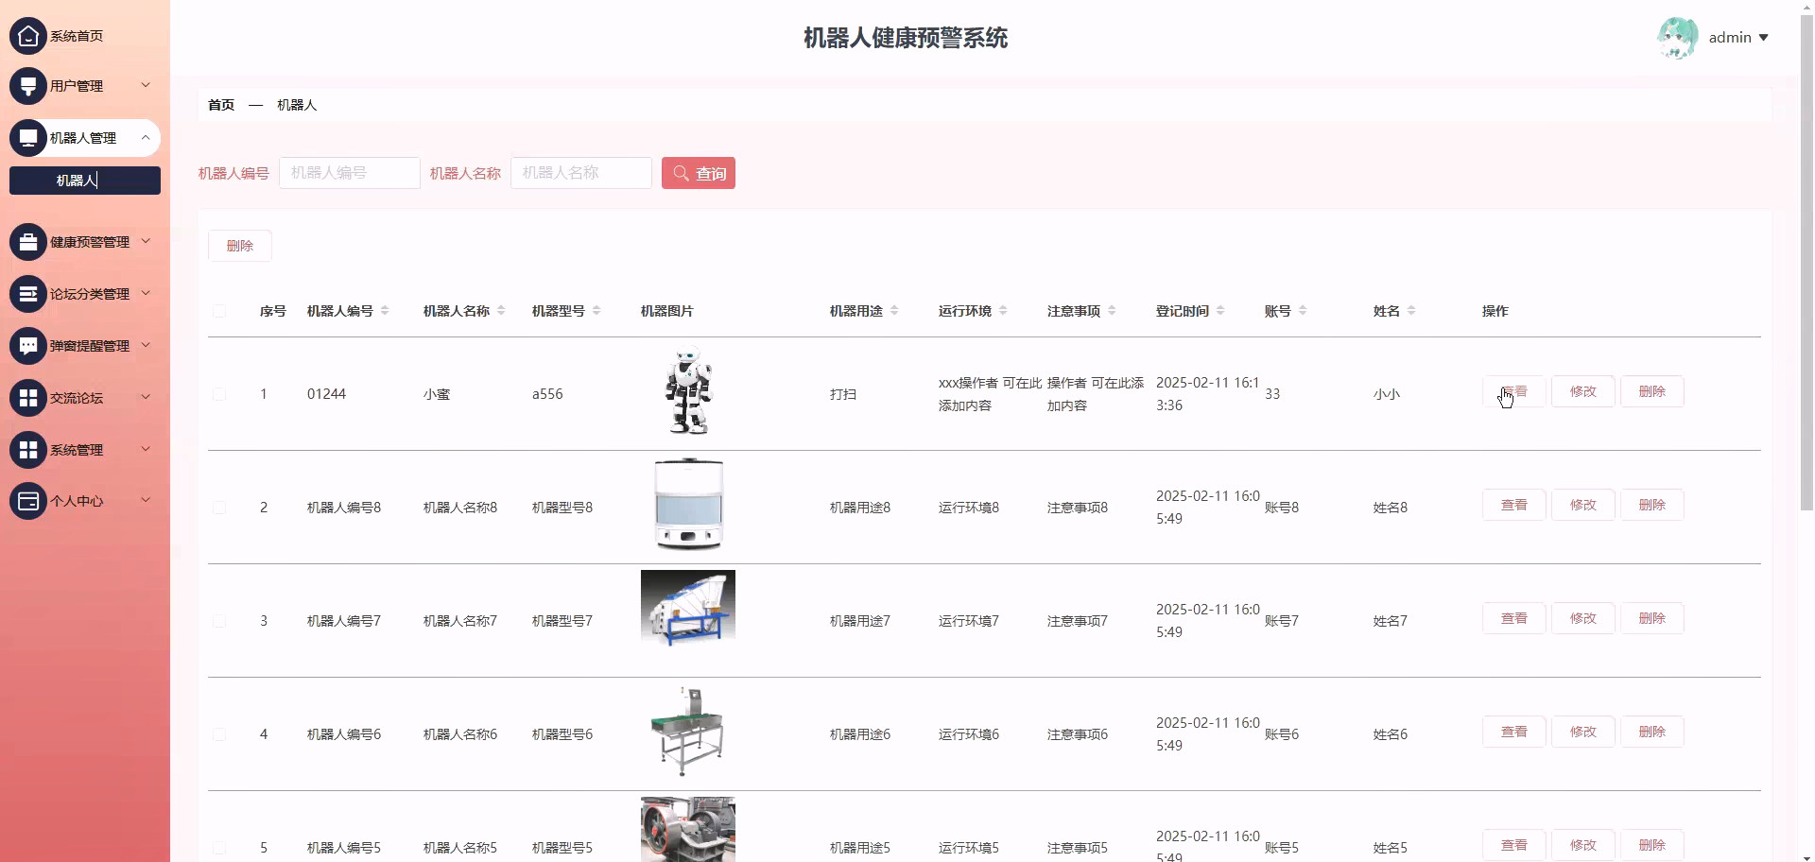Focus the 机器人名称 search input
This screenshot has width=1815, height=862.
(x=581, y=173)
